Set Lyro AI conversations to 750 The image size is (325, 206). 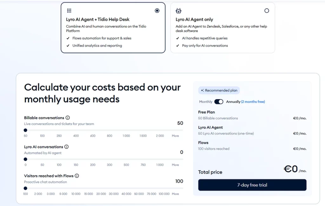(143, 165)
